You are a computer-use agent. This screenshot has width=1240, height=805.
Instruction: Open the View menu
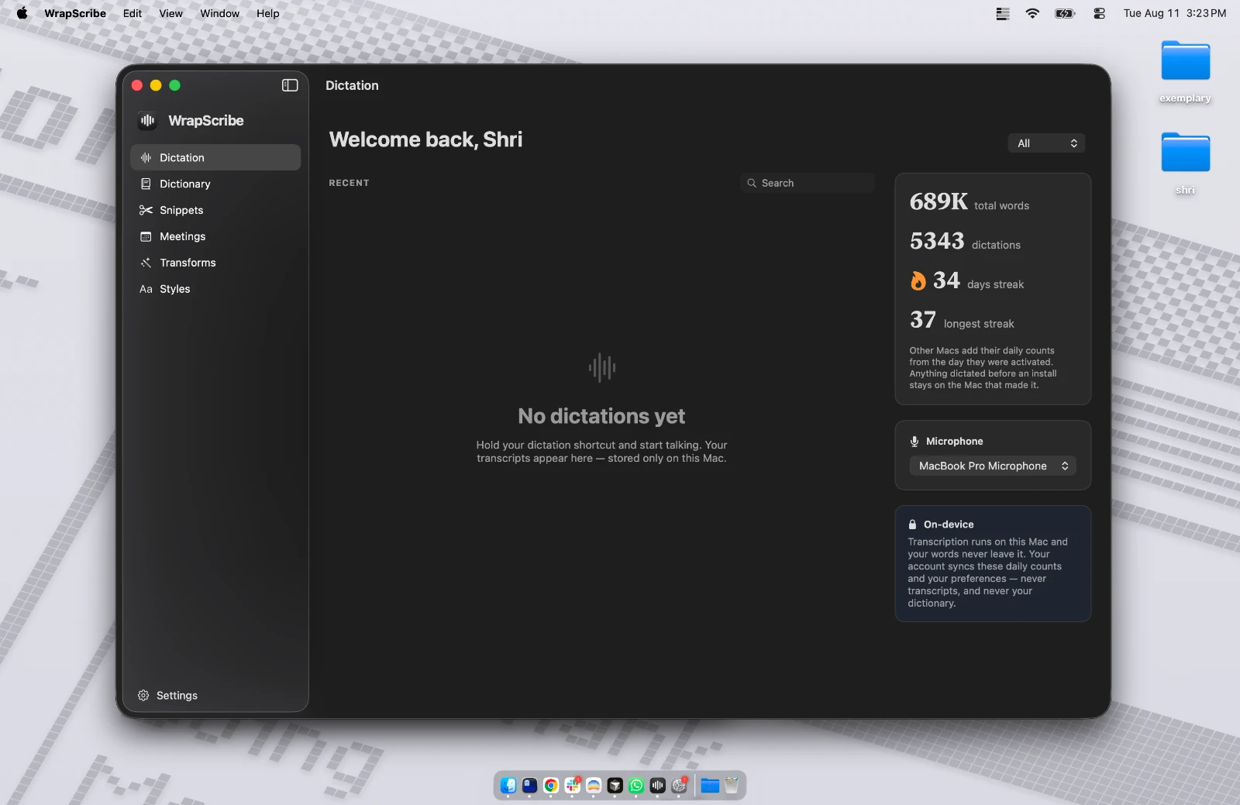(x=171, y=13)
